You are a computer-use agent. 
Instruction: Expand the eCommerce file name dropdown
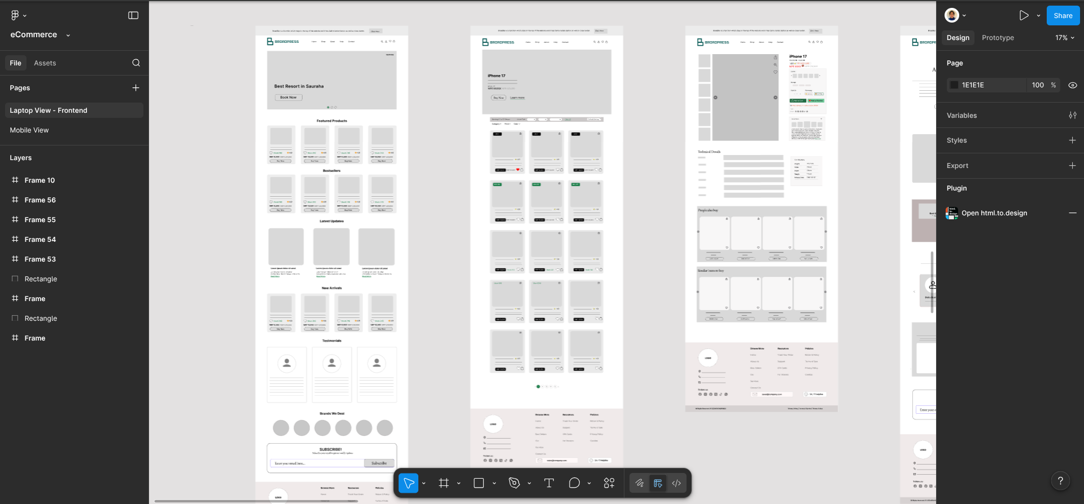pyautogui.click(x=68, y=35)
